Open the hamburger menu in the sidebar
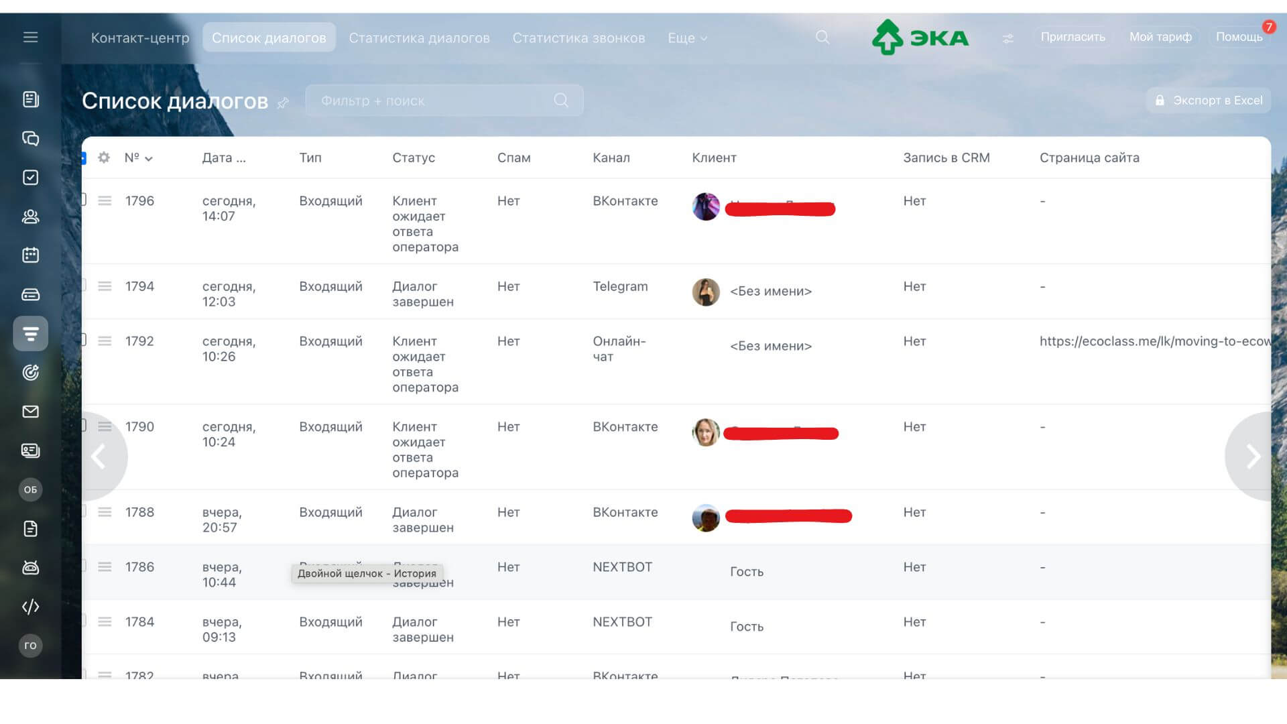The width and height of the screenshot is (1287, 724). (x=30, y=38)
